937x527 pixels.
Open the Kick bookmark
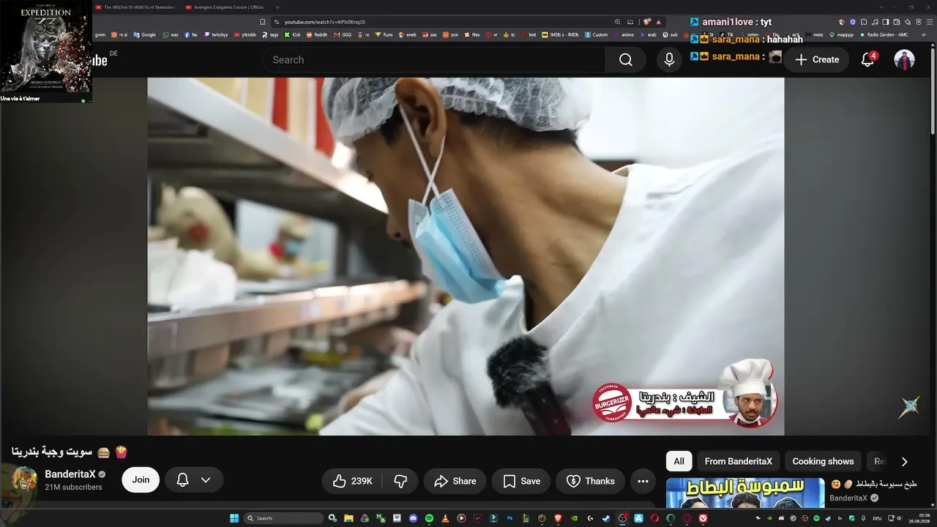click(x=291, y=34)
